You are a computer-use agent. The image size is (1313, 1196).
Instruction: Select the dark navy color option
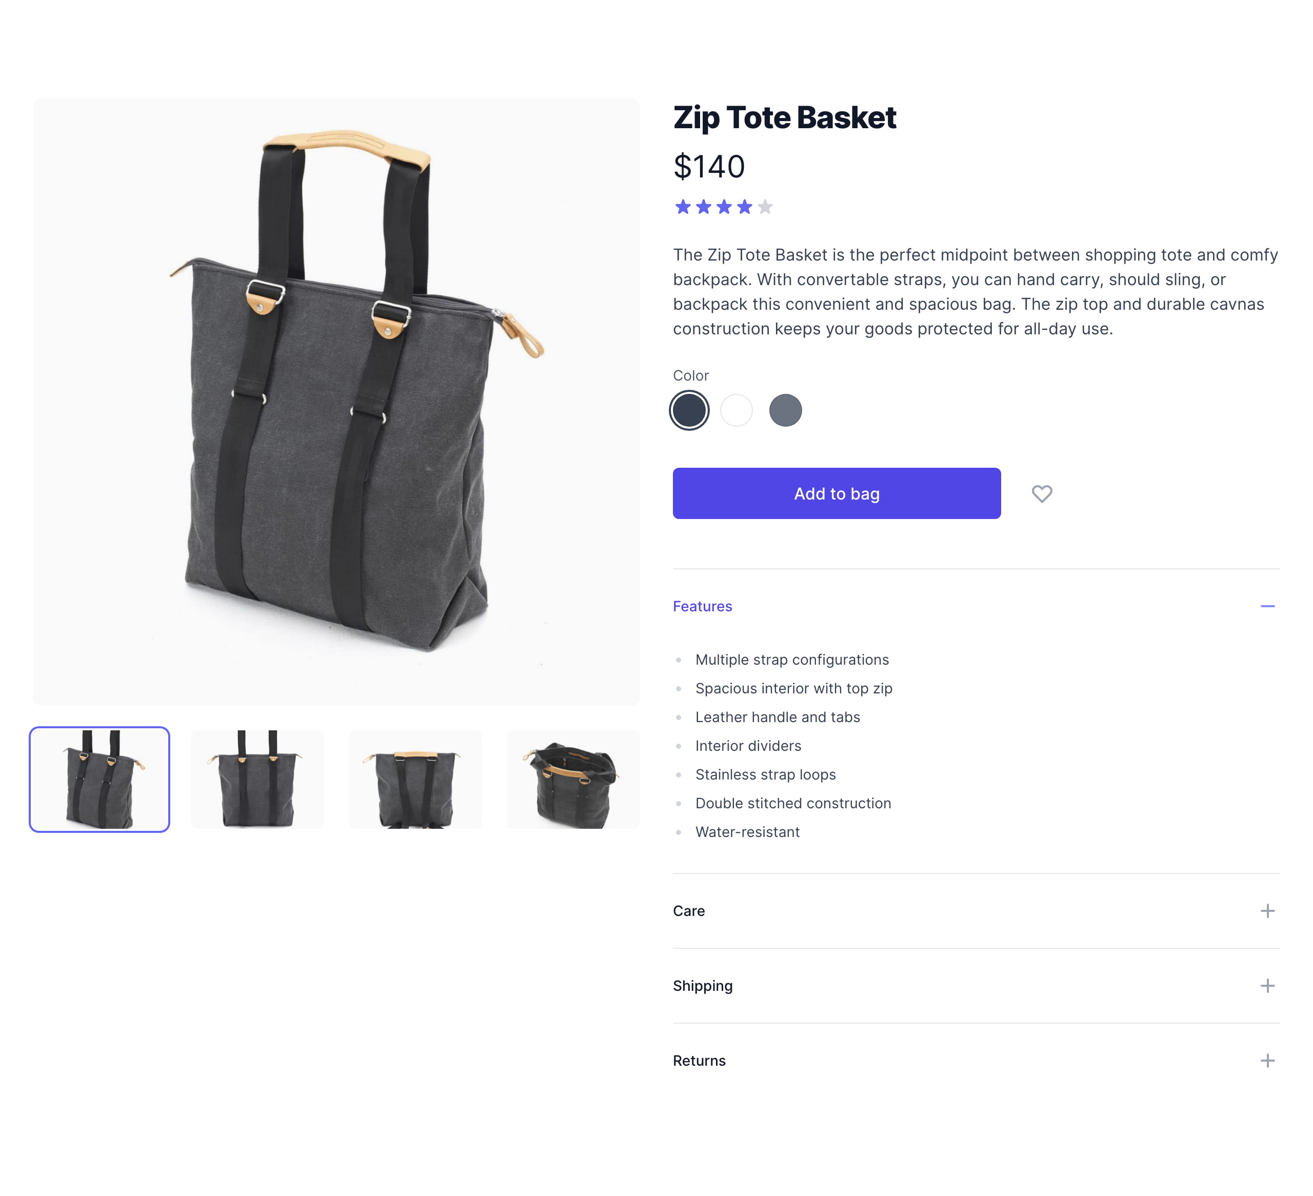[x=689, y=410]
